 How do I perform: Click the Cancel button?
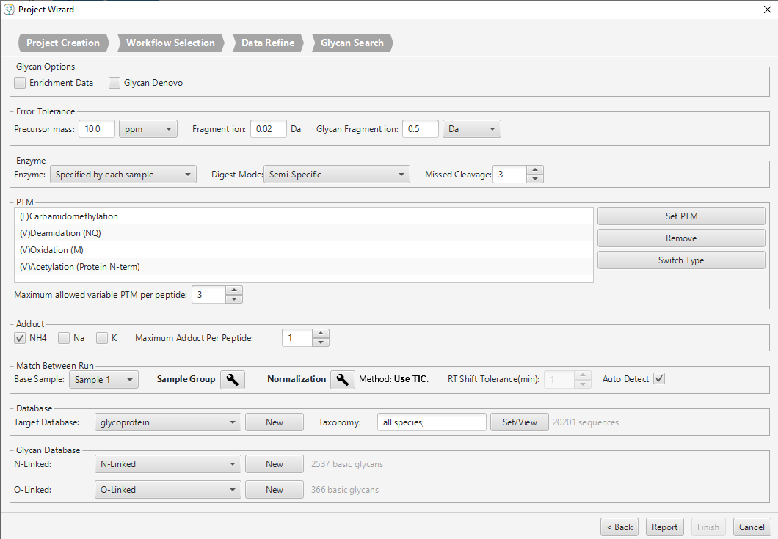click(x=752, y=527)
